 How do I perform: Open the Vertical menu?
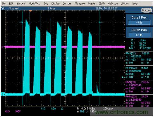coord(21,4)
